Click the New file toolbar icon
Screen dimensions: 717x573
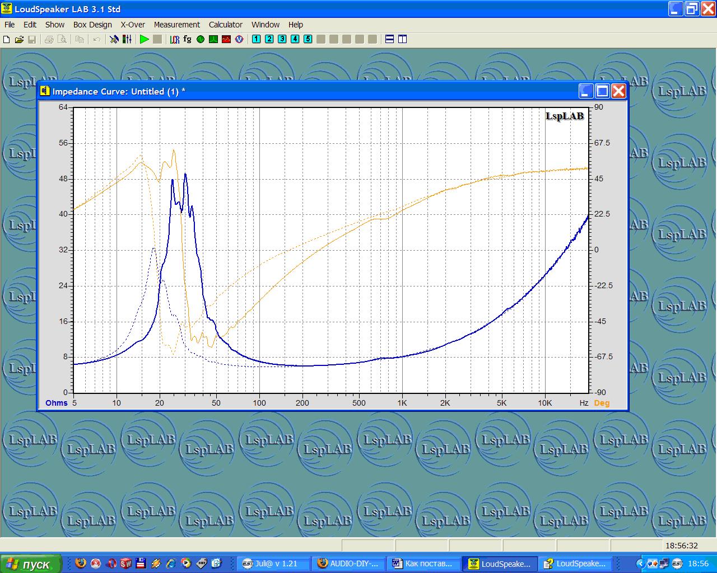click(x=7, y=39)
